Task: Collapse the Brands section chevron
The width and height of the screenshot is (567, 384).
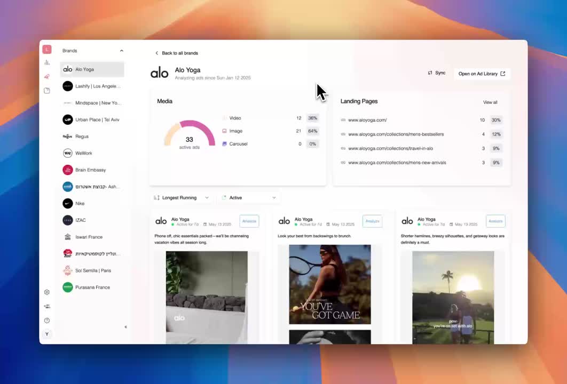Action: coord(122,51)
